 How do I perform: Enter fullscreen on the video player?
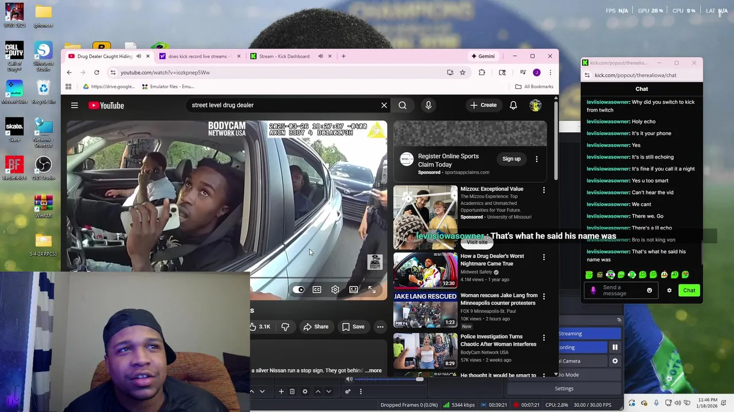point(372,290)
